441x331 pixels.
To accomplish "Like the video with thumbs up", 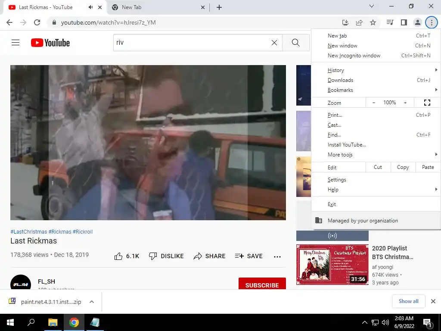I will [127, 256].
